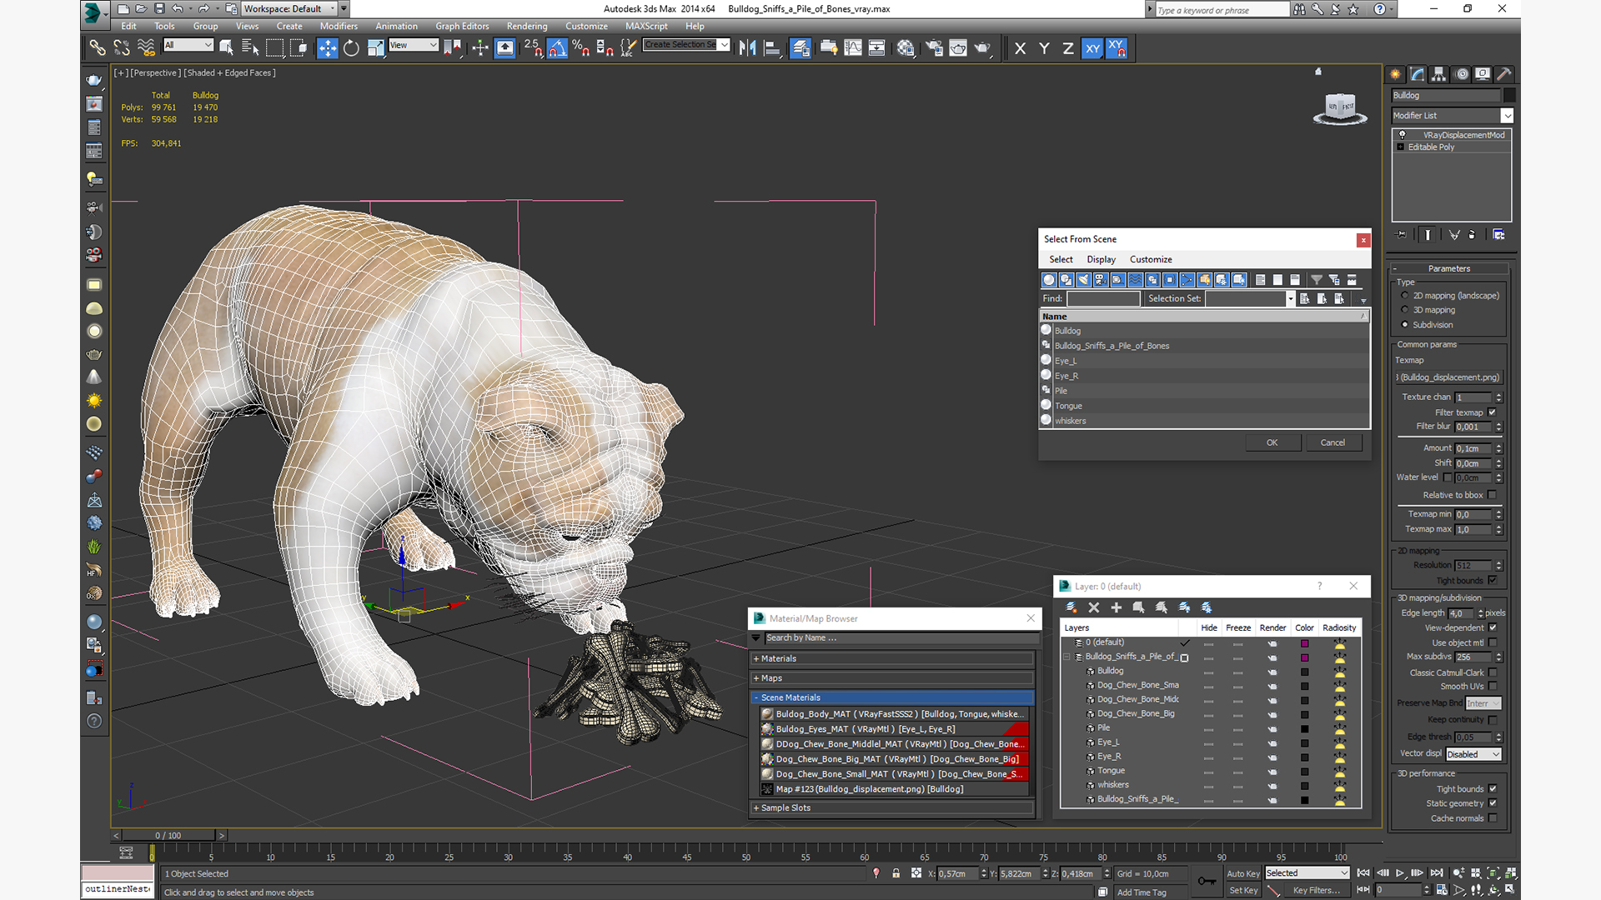Screen dimensions: 1601x900
Task: Open the Curve Editor from the toolbar
Action: click(x=852, y=47)
